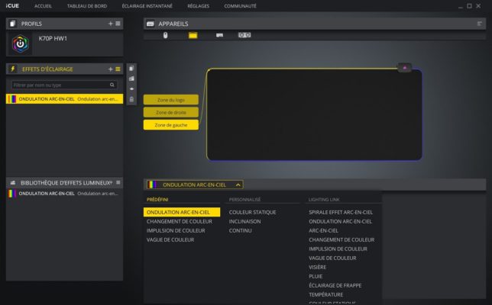Select profile name K70P HW1
This screenshot has width=492, height=305.
53,39
